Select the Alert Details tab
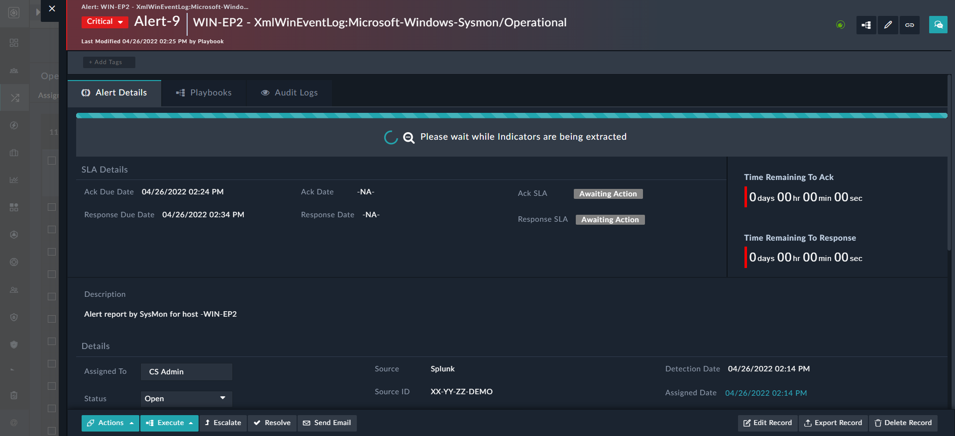The height and width of the screenshot is (436, 955). click(114, 93)
